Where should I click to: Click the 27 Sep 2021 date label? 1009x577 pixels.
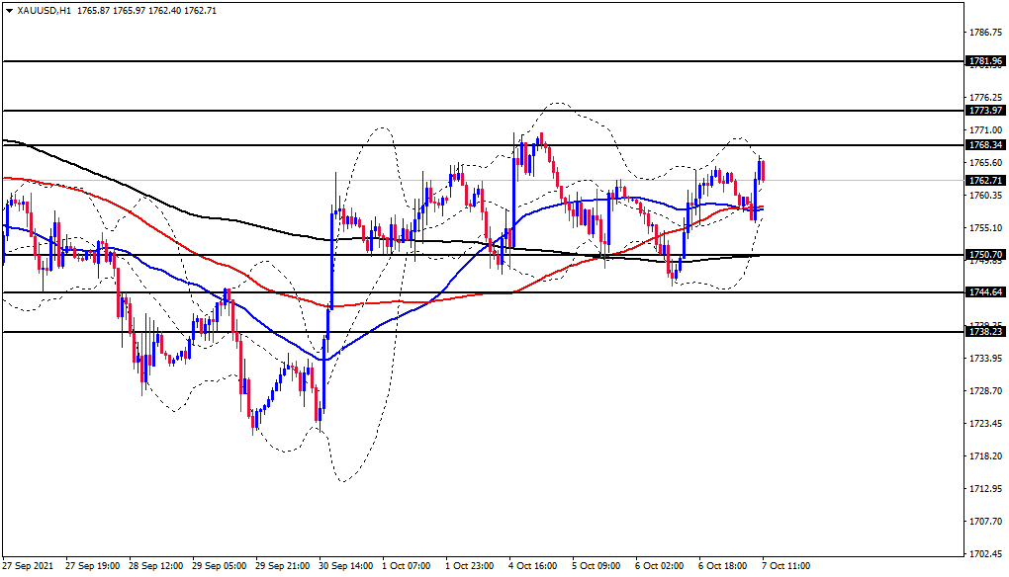click(x=28, y=566)
